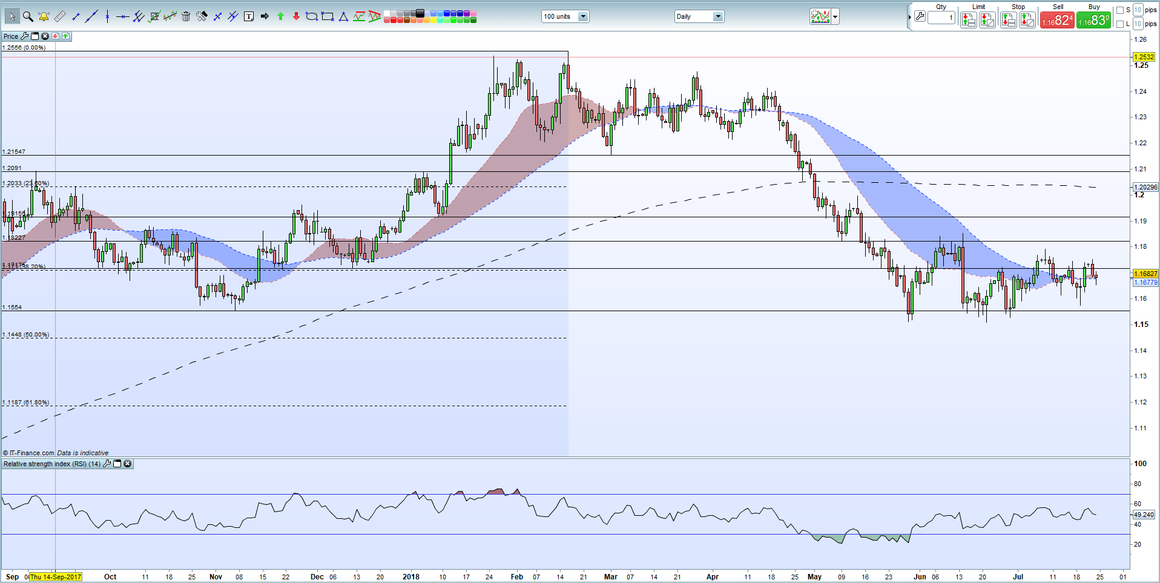This screenshot has height=583, width=1160.
Task: Select the triangle drawing tool
Action: [x=343, y=16]
